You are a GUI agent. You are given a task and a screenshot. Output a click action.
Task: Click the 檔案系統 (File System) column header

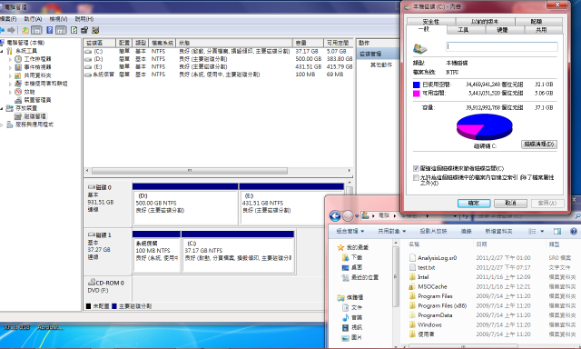point(162,43)
